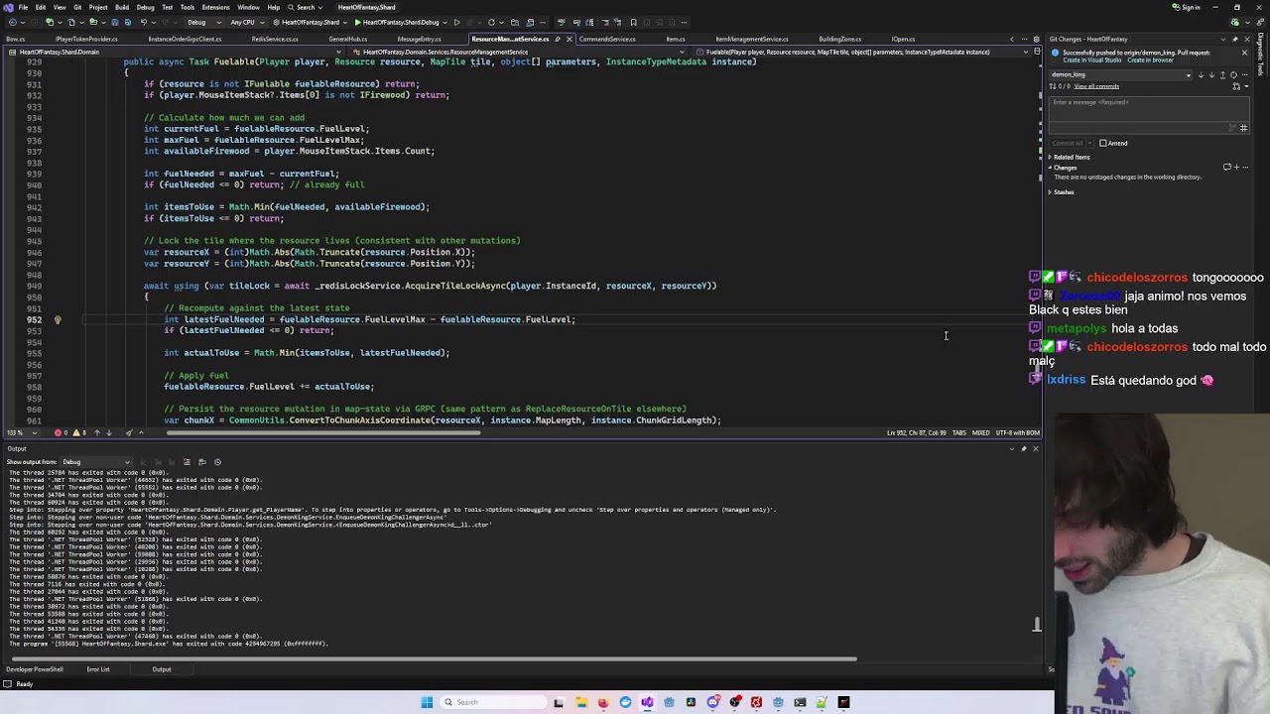Dismiss the push success notification
This screenshot has height=714, width=1270.
pyautogui.click(x=1245, y=53)
